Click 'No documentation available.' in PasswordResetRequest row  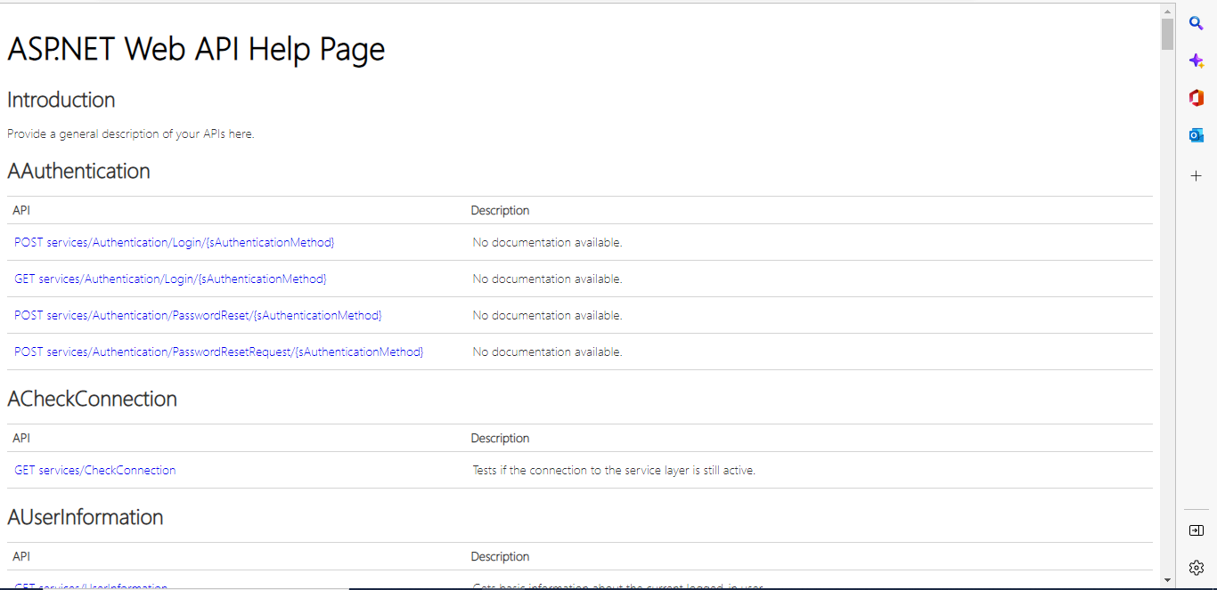pyautogui.click(x=547, y=352)
